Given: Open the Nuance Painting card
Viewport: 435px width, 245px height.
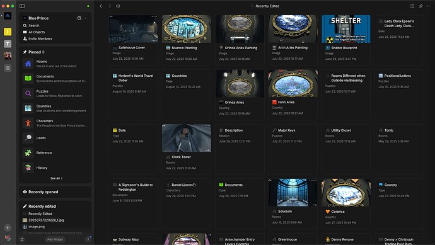Looking at the screenshot, I should click(x=187, y=40).
